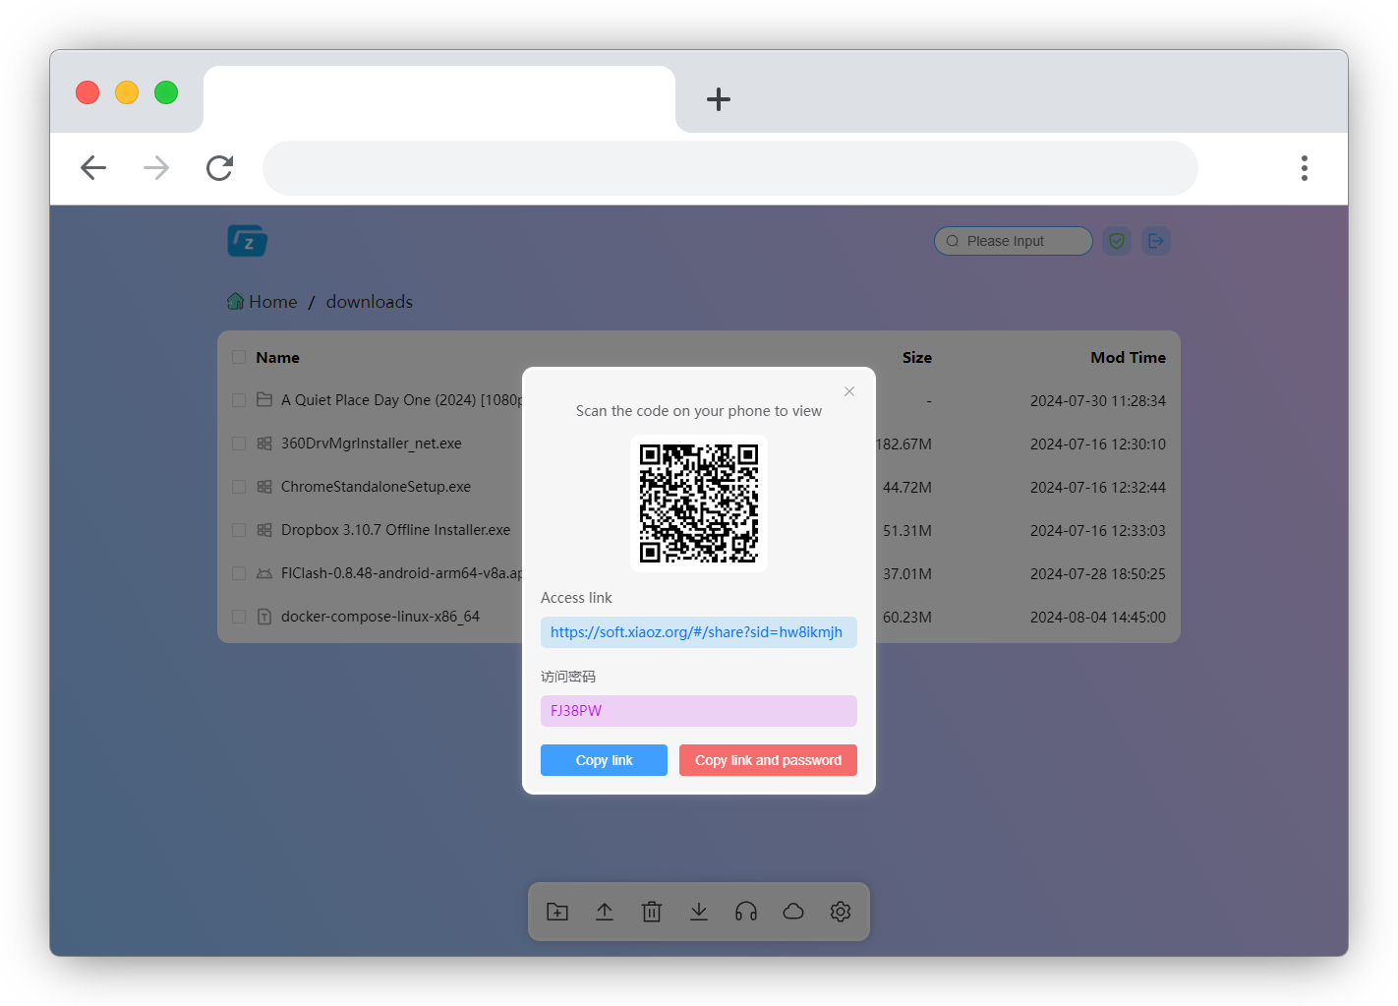Check the Dropbox 3.10.7 Offline Installer checkbox

click(239, 530)
